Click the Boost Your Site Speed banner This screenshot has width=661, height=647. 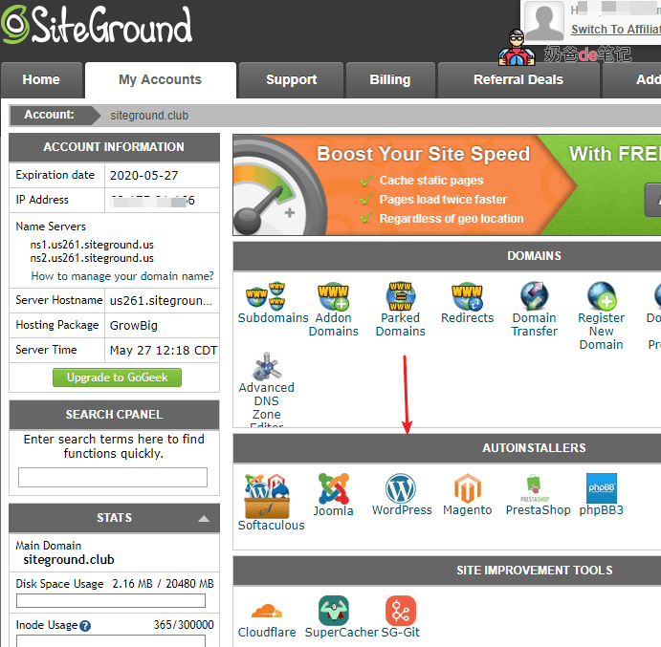coord(447,184)
